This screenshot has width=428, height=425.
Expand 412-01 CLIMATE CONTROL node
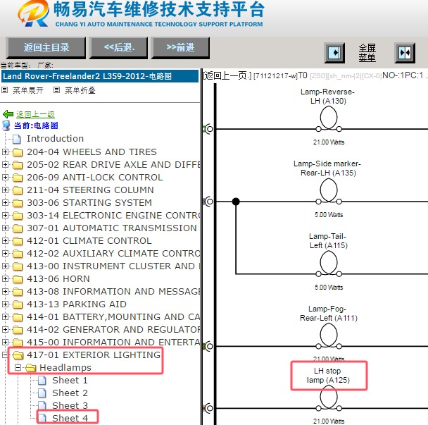[5, 240]
